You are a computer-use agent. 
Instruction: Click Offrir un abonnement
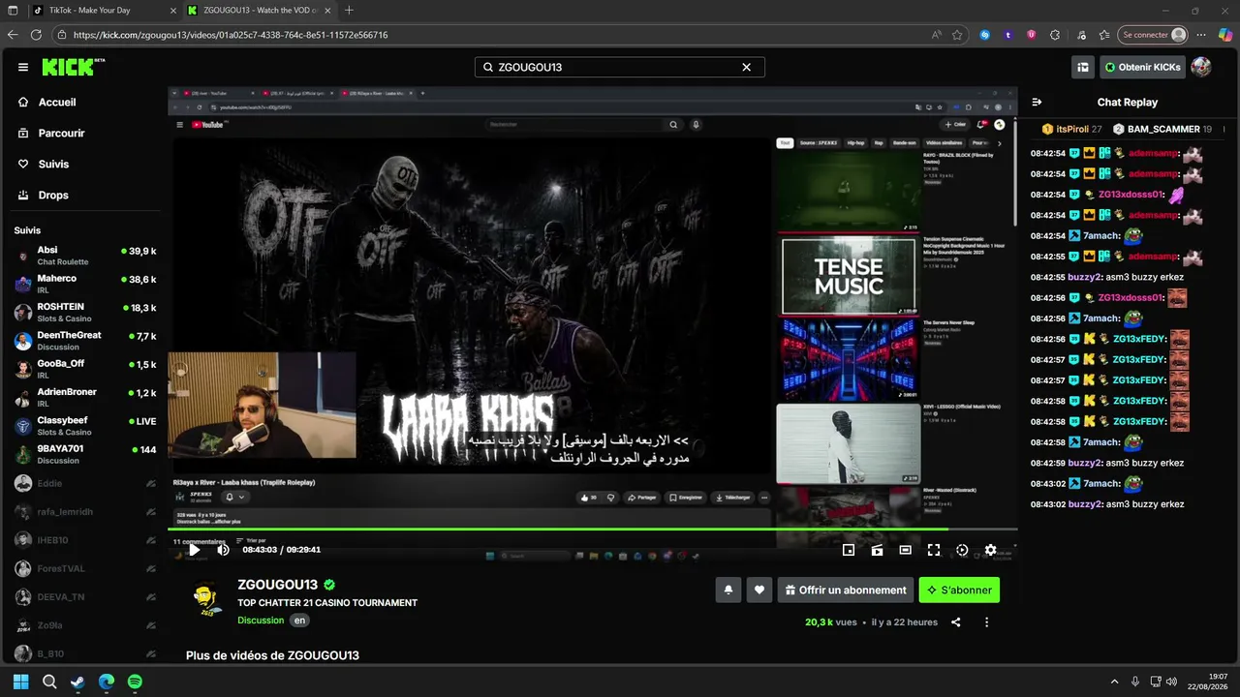tap(846, 590)
